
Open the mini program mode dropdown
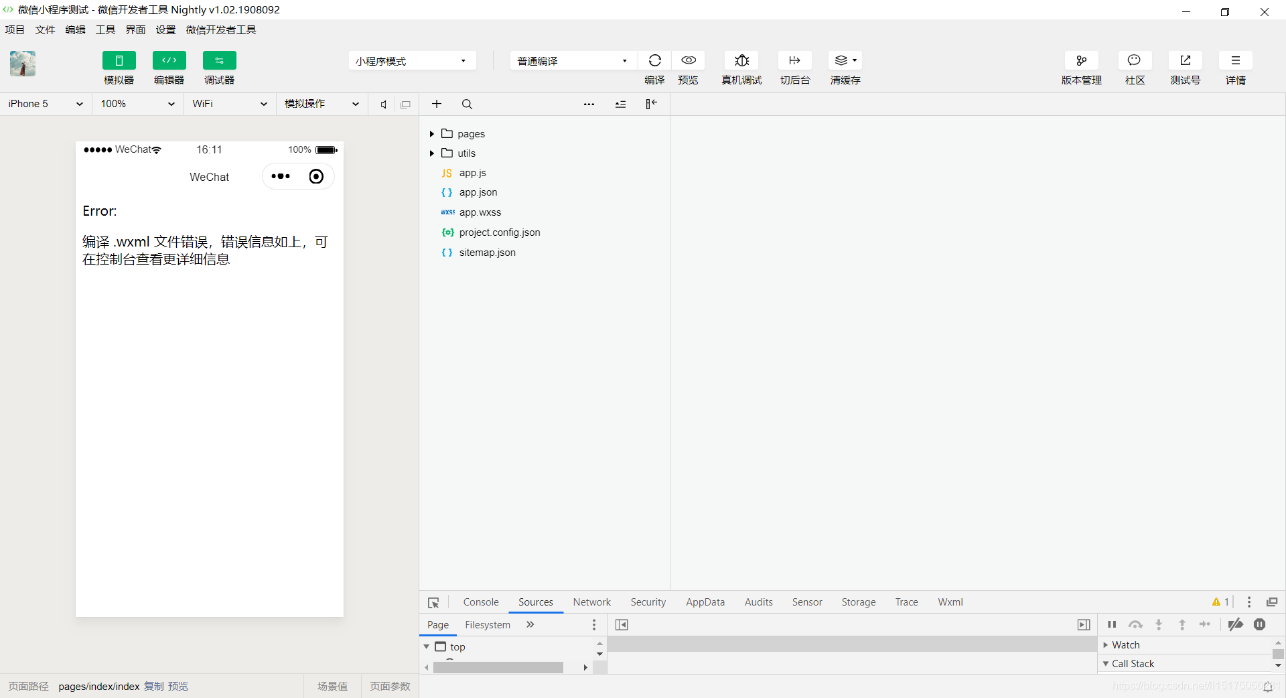coord(412,61)
